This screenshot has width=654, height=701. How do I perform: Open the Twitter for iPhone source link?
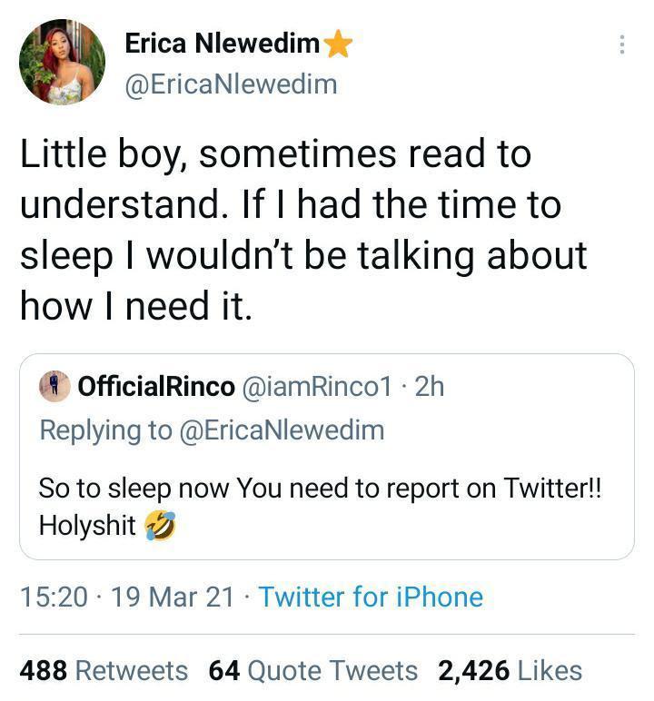[371, 597]
